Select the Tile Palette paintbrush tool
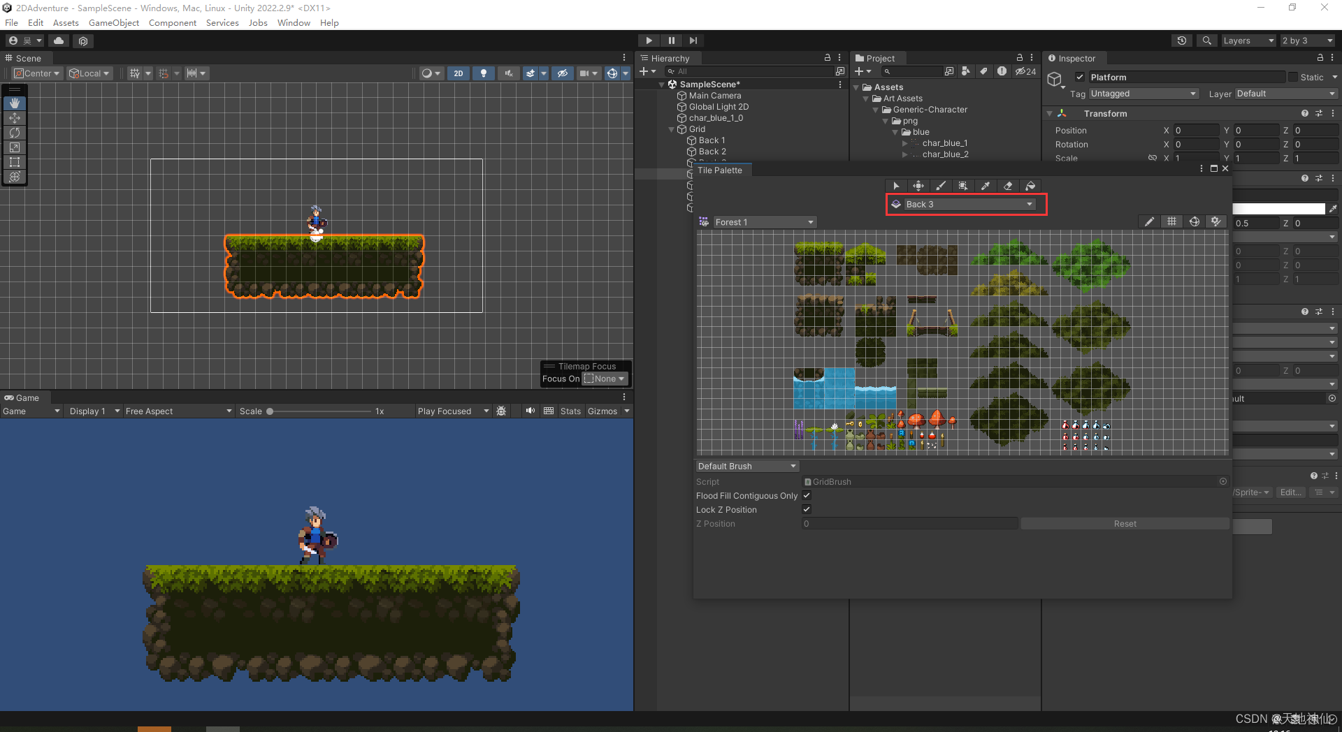This screenshot has height=732, width=1342. click(x=941, y=186)
